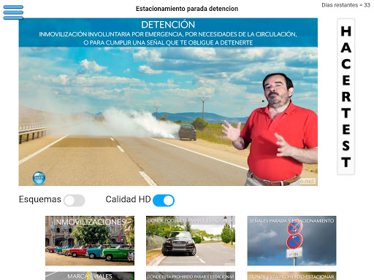Open the Marcas viales thumbnail
The width and height of the screenshot is (374, 280).
[90, 276]
